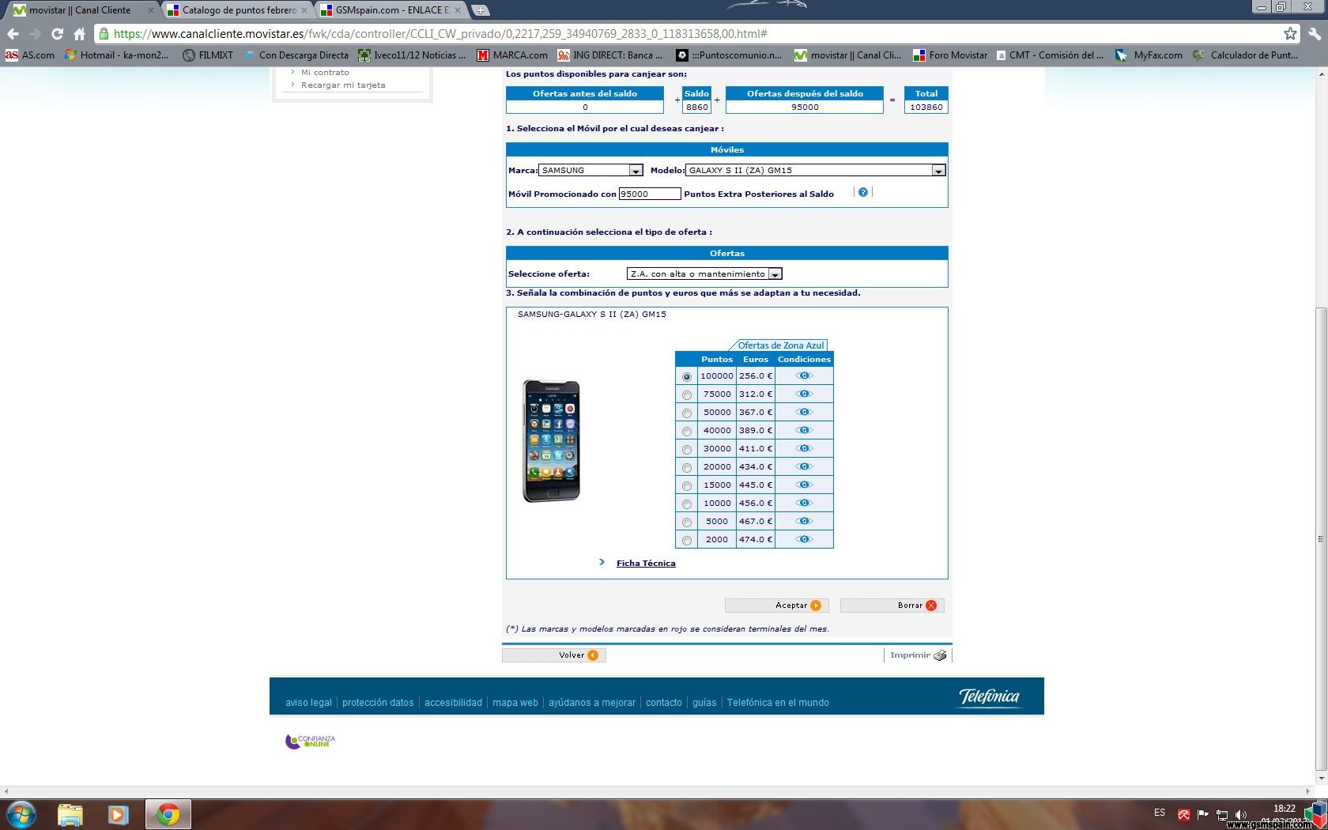
Task: Click Volver button
Action: coord(553,655)
